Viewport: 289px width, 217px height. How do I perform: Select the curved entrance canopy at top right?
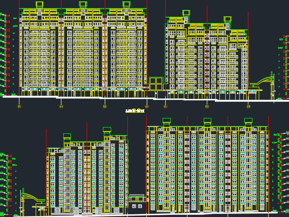tap(262, 82)
